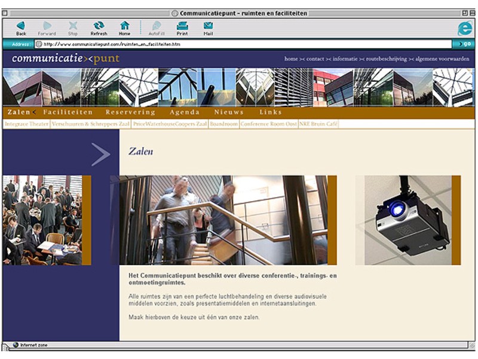The image size is (478, 359).
Task: Open Mail from the browser toolbar
Action: [x=208, y=26]
